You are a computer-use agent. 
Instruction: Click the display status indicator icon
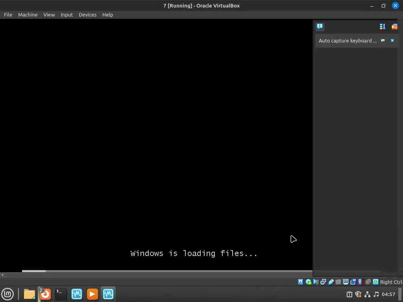click(x=346, y=282)
